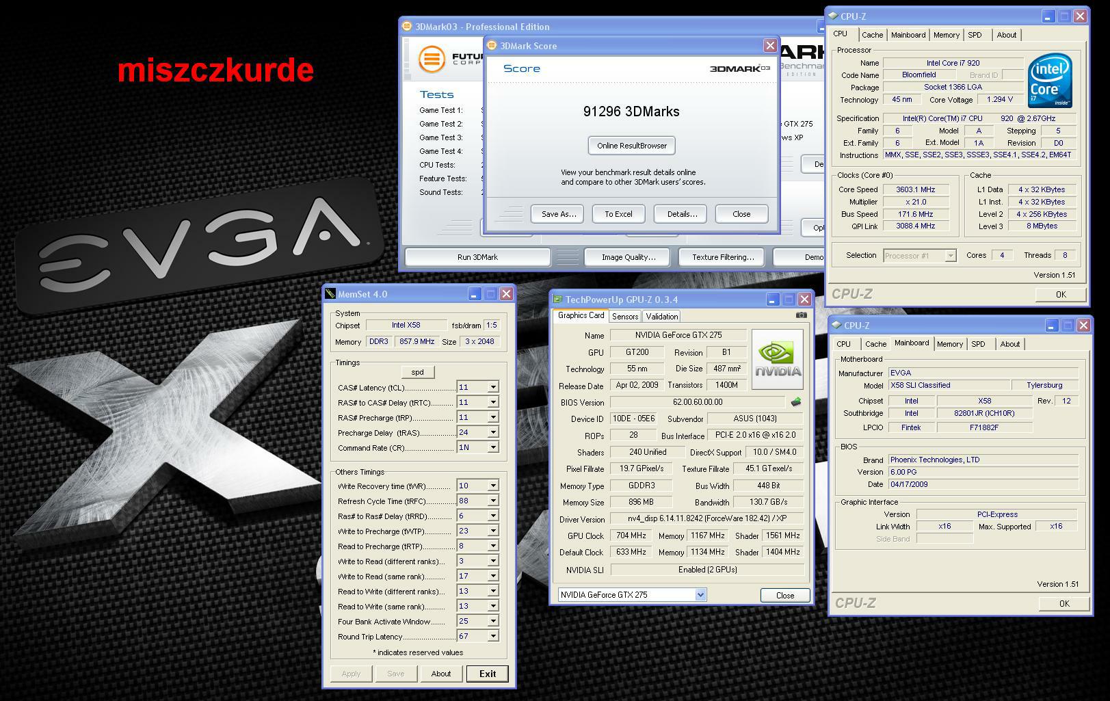This screenshot has width=1110, height=701.
Task: Click the 91296 3DMarks score text
Action: (631, 111)
